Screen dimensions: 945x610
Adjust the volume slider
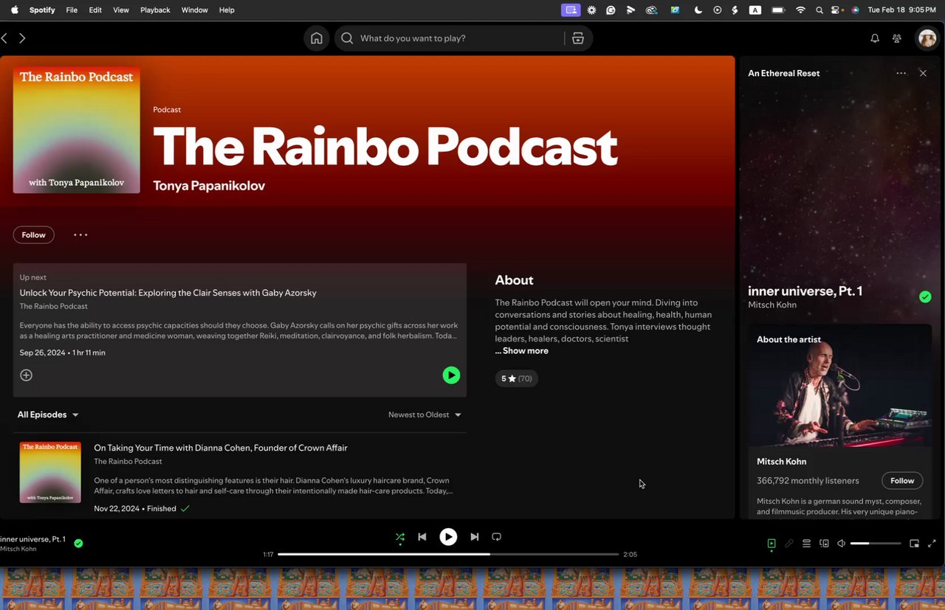(876, 544)
